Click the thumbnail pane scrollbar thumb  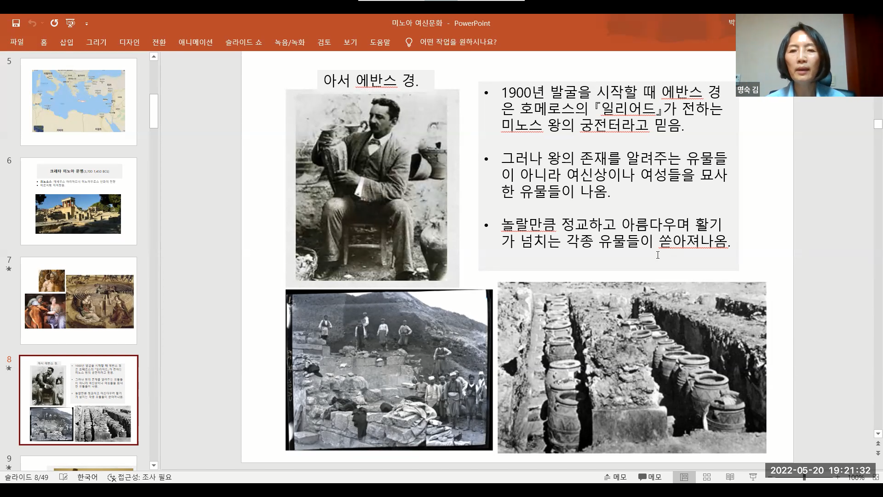point(154,111)
